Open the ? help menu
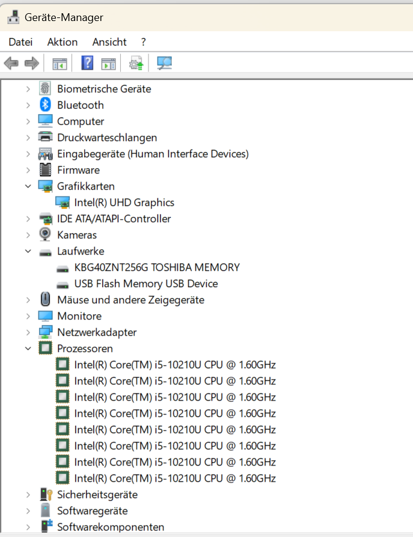 (143, 42)
